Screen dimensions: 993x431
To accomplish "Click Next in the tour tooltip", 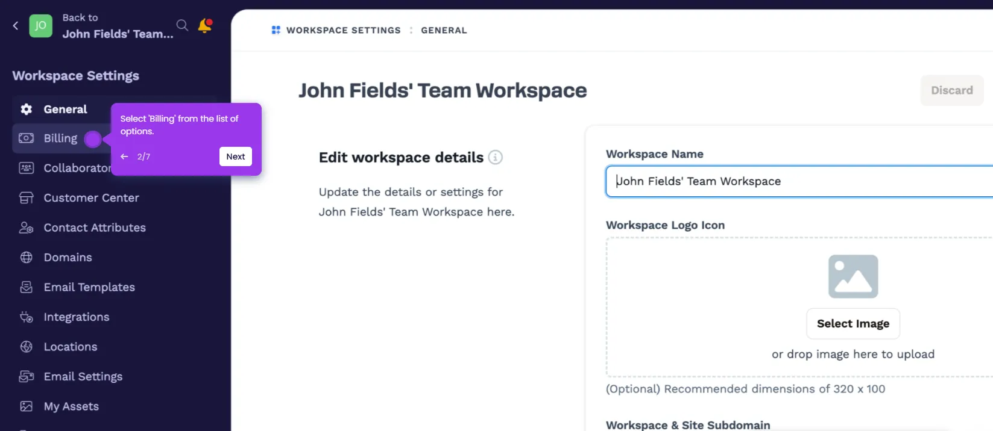I will (236, 157).
